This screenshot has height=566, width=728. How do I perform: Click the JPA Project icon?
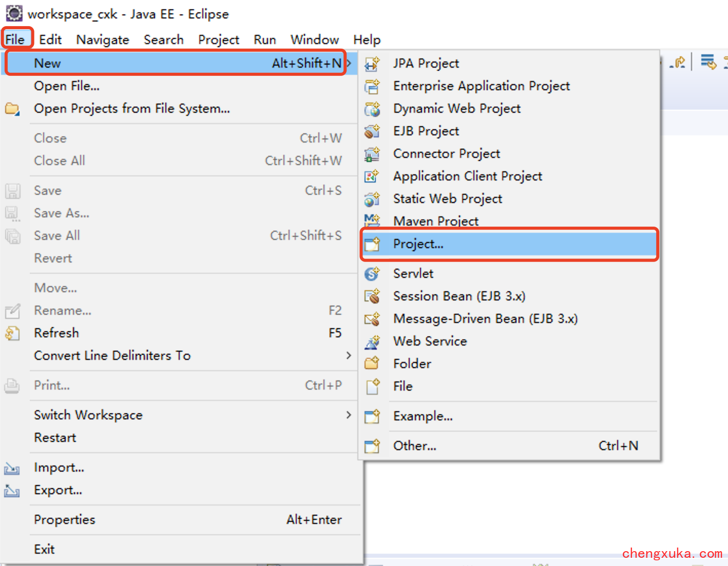[372, 64]
